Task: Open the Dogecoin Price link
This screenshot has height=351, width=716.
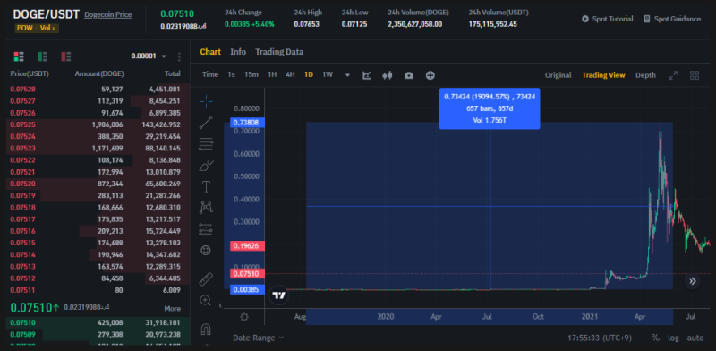Action: [x=107, y=14]
